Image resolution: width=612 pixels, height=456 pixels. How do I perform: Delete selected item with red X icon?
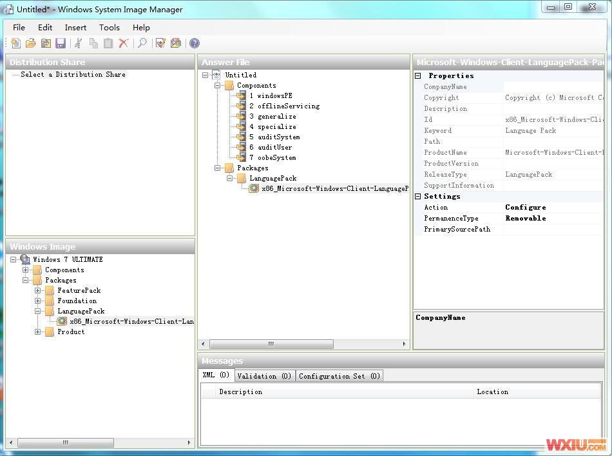click(124, 43)
